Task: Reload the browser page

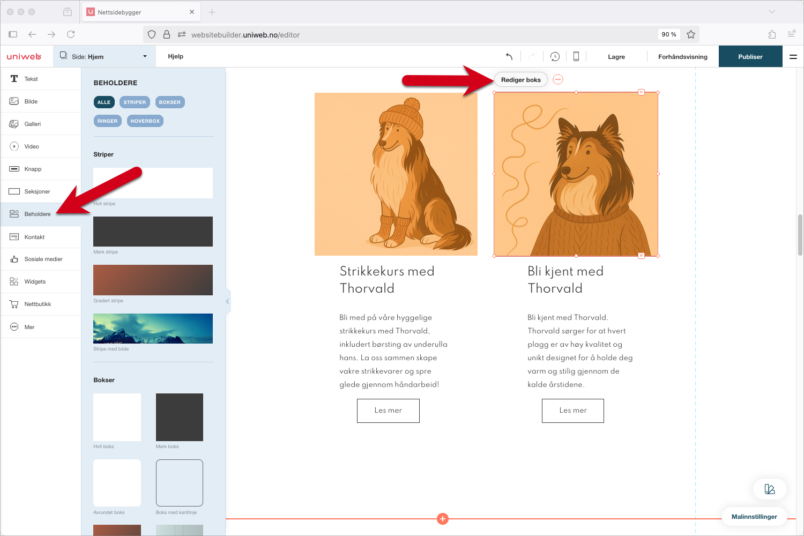Action: [x=71, y=34]
